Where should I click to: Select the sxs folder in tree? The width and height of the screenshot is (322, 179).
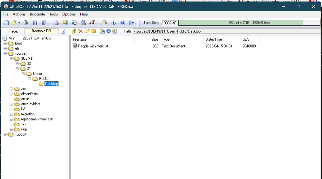pyautogui.click(x=24, y=124)
